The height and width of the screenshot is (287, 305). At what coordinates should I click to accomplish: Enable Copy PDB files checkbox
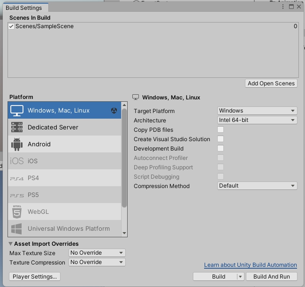click(x=221, y=129)
